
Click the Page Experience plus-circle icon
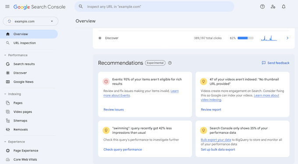[8, 150]
